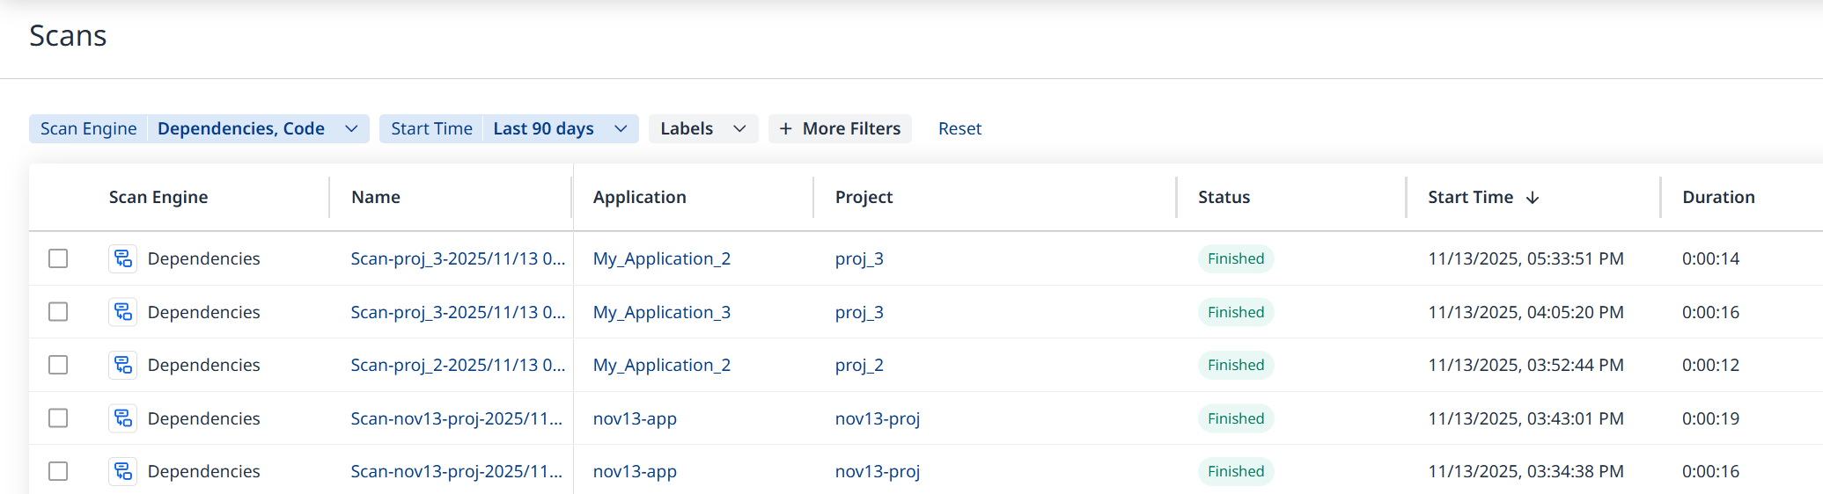Click the Start Time sort arrow icon
This screenshot has width=1823, height=494.
click(x=1533, y=198)
